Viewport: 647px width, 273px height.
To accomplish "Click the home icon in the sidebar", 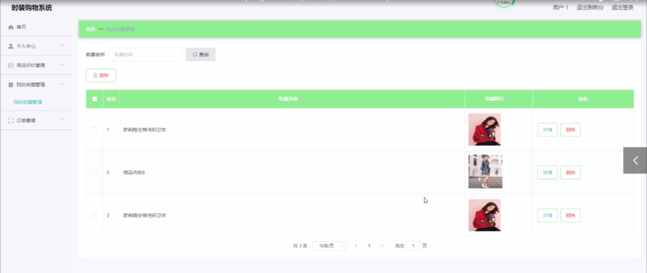I will [11, 27].
